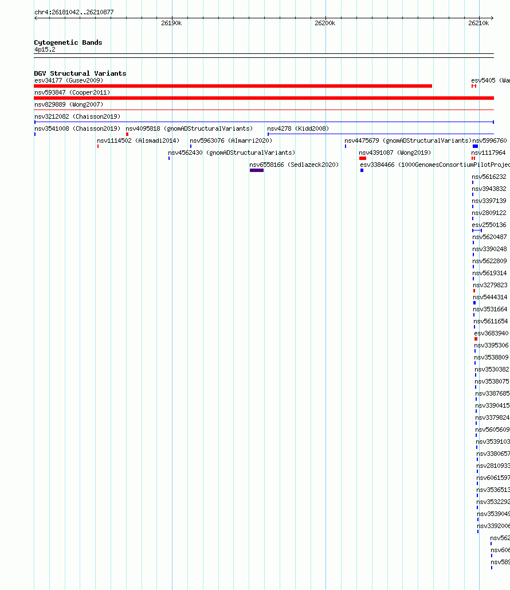Screen dimensions: 510x590
Task: Open nsv6558166 (Sedlazeck2020) label
Action: (294, 165)
